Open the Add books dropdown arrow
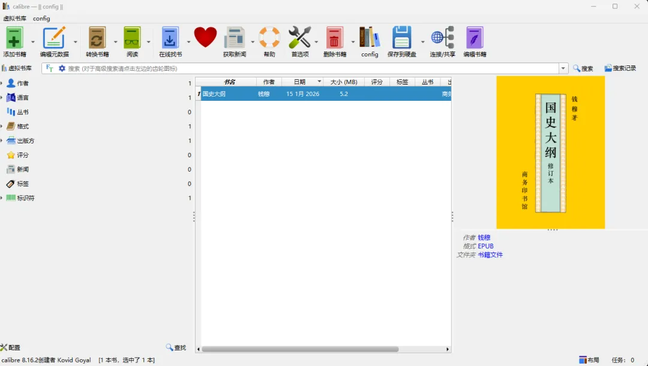This screenshot has width=648, height=366. [32, 42]
